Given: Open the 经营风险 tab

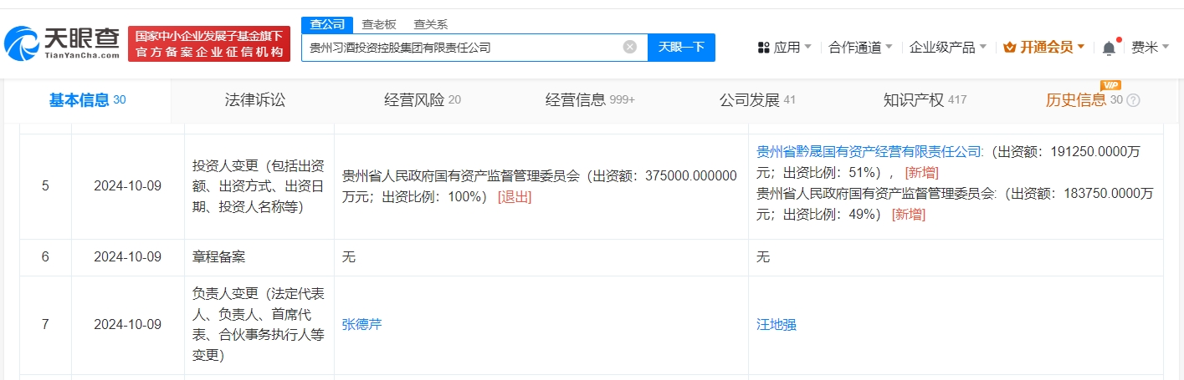Looking at the screenshot, I should pyautogui.click(x=423, y=100).
